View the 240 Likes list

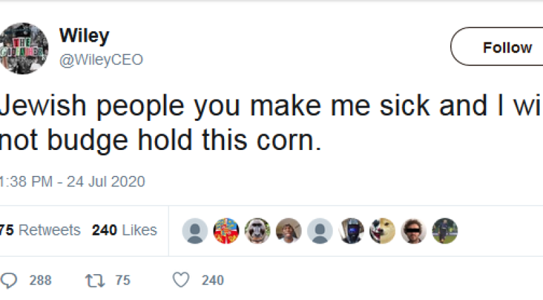[x=124, y=230]
